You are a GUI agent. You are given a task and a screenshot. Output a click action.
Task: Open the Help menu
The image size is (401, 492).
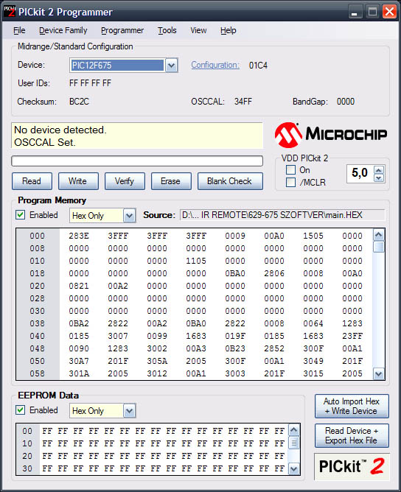[x=229, y=30]
